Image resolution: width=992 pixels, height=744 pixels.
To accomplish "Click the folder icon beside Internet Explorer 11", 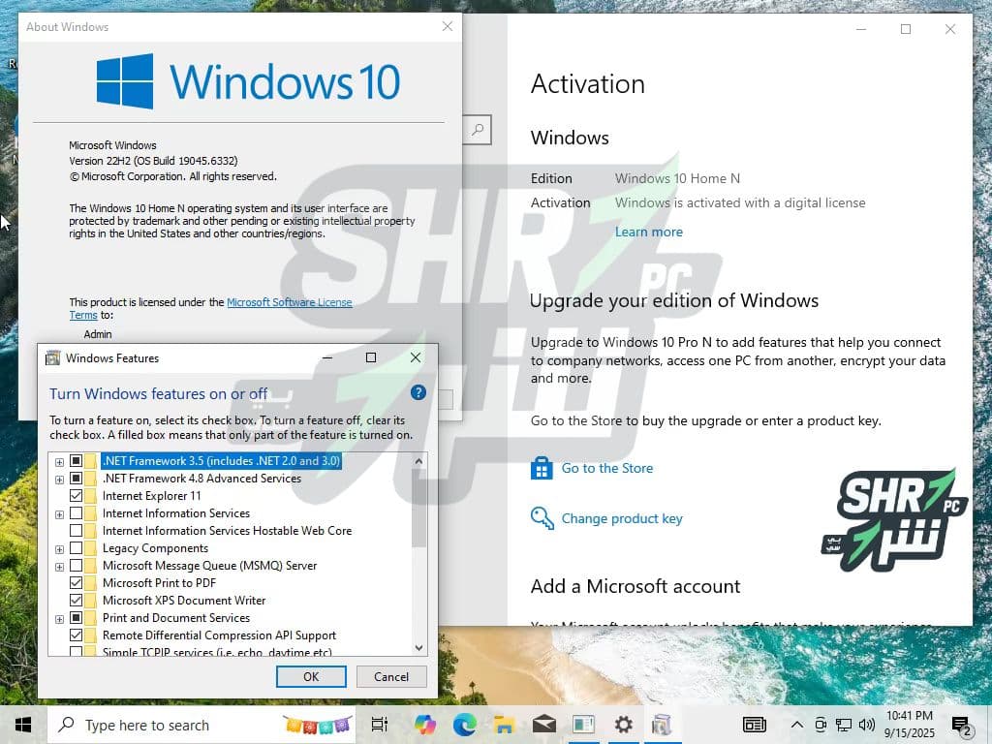I will (x=90, y=496).
